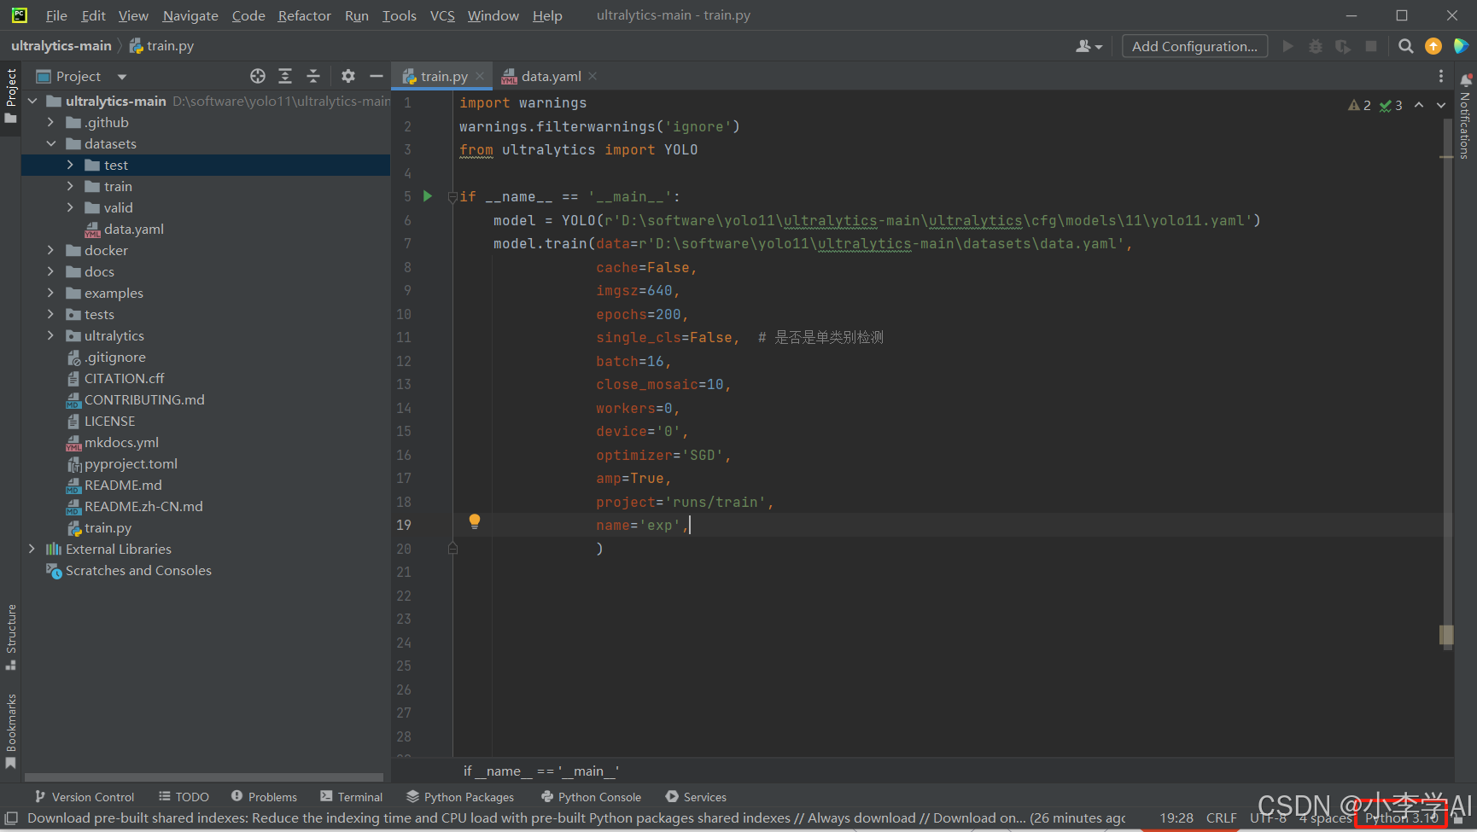Image resolution: width=1477 pixels, height=832 pixels.
Task: Select Scratches and Consoles node
Action: coord(129,570)
